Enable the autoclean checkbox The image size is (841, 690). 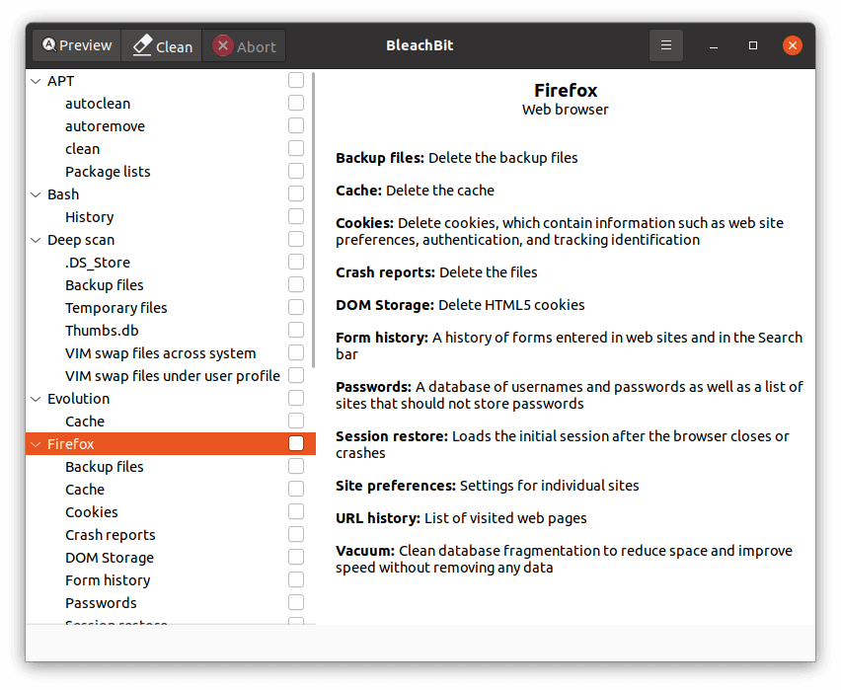pos(296,103)
